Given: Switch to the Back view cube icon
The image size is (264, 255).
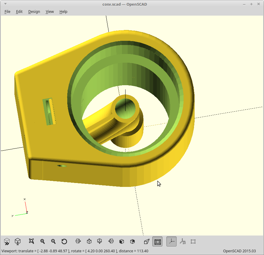Looking at the screenshot, I should 132,241.
